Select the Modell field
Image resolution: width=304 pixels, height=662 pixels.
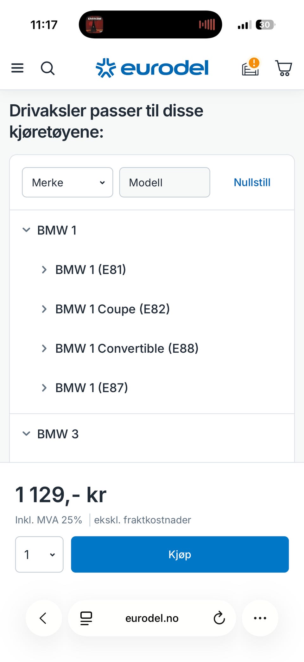165,182
